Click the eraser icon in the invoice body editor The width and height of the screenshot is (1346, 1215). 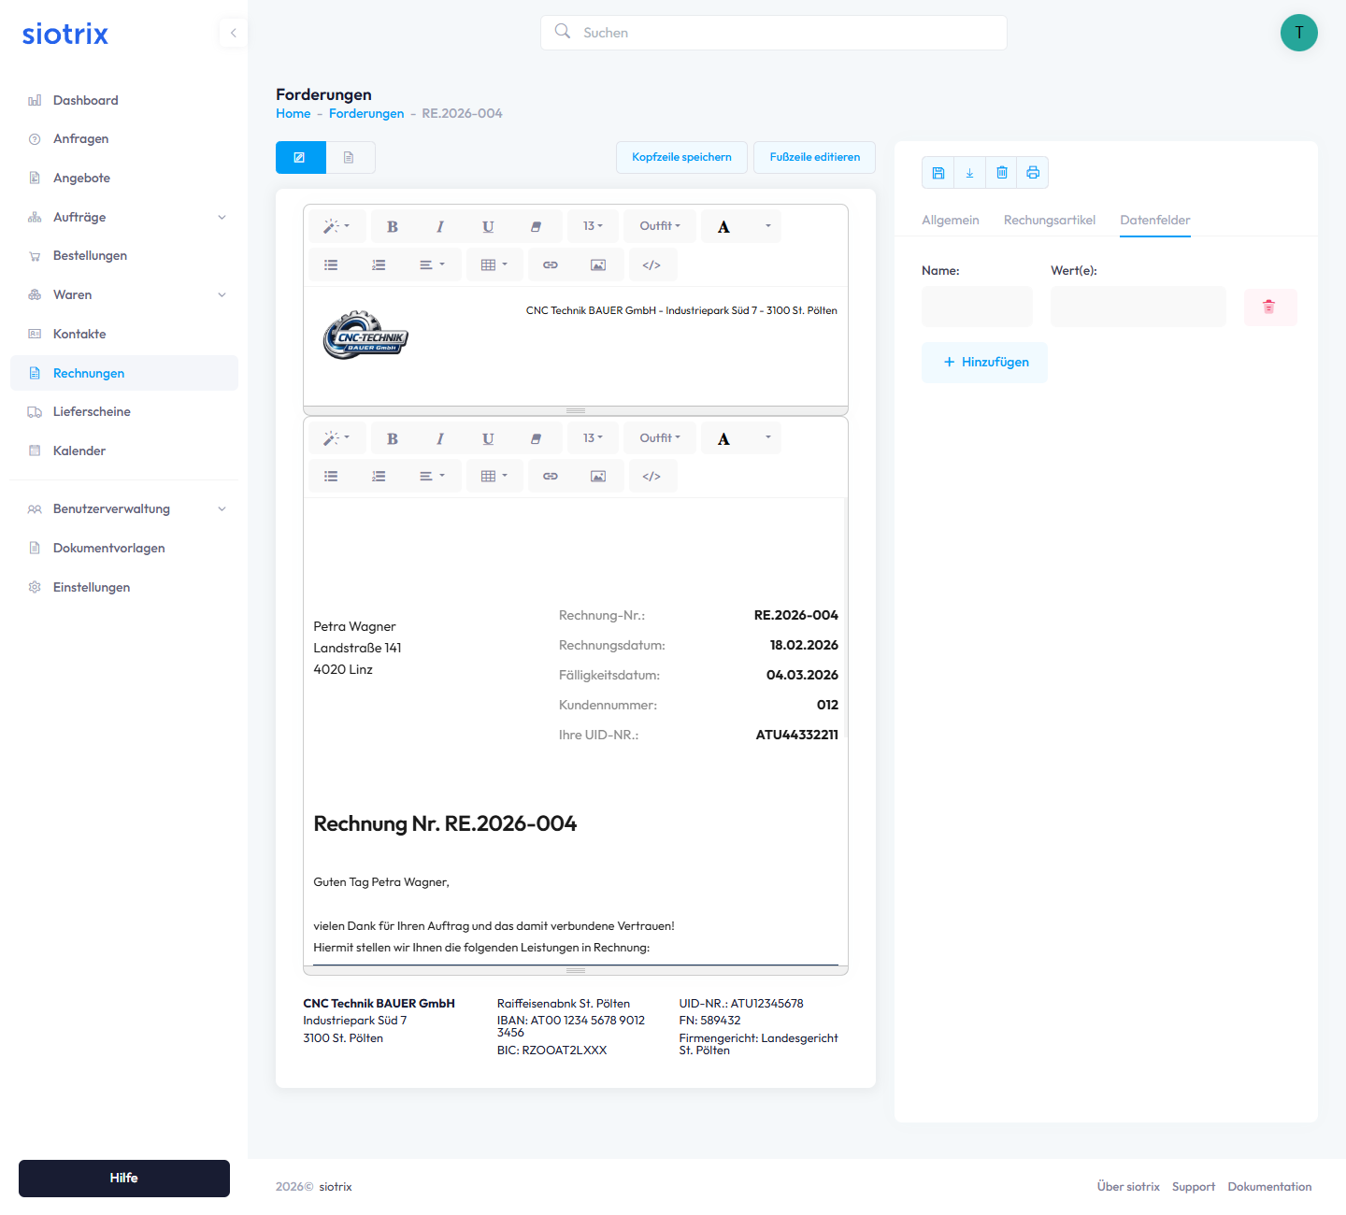[x=536, y=438]
